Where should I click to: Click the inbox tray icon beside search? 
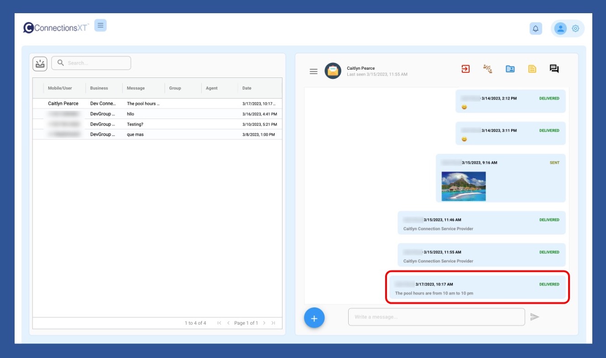point(40,64)
